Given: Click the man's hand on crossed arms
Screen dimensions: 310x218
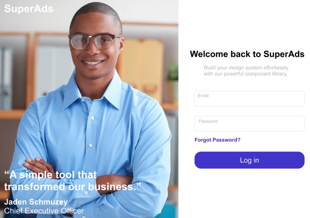Looking at the screenshot, I should 38,167.
